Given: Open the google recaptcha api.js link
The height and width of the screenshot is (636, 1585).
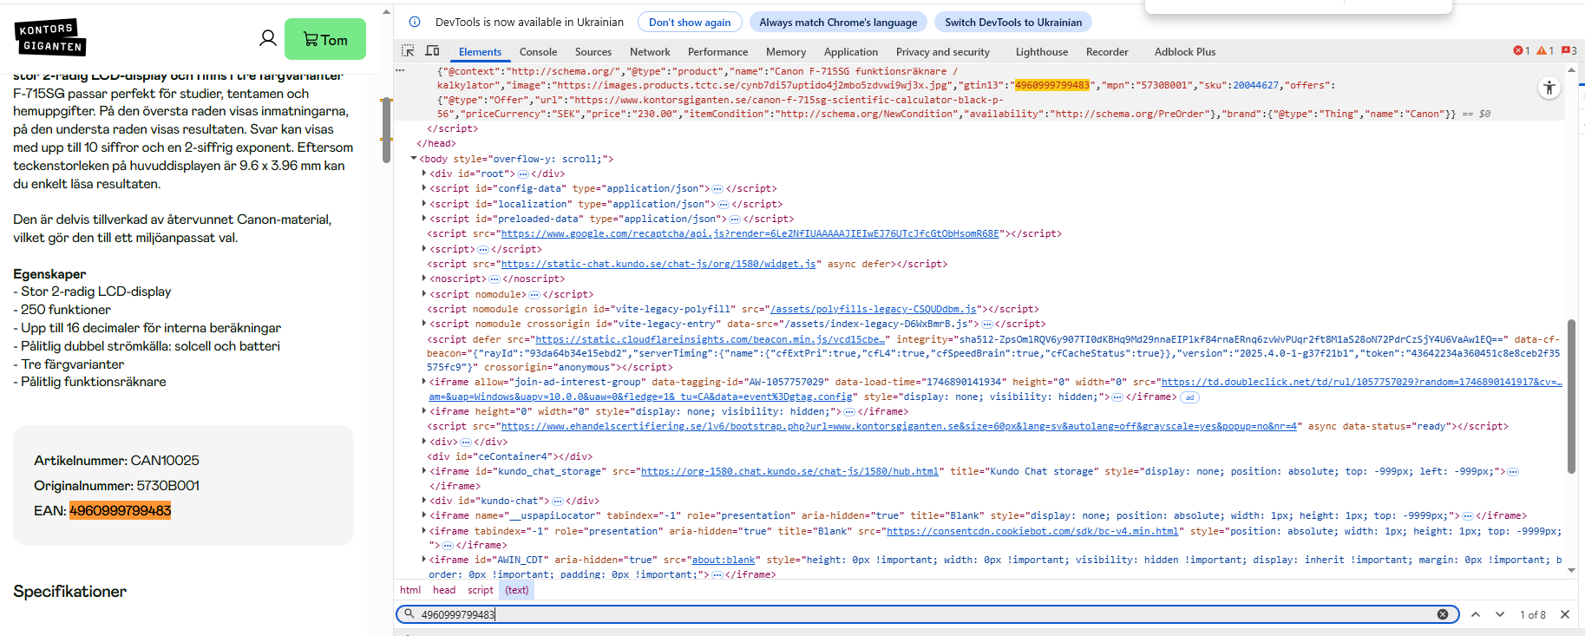Looking at the screenshot, I should (x=750, y=233).
